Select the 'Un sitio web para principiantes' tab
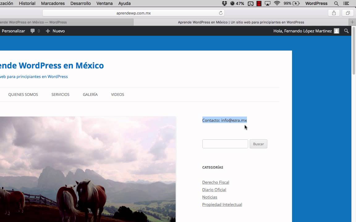 [x=241, y=22]
